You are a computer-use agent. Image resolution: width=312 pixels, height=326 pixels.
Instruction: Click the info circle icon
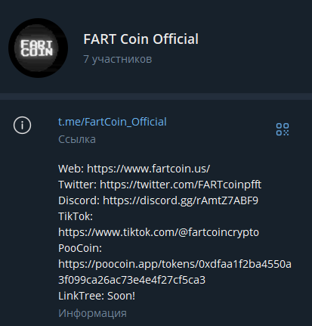click(x=22, y=125)
